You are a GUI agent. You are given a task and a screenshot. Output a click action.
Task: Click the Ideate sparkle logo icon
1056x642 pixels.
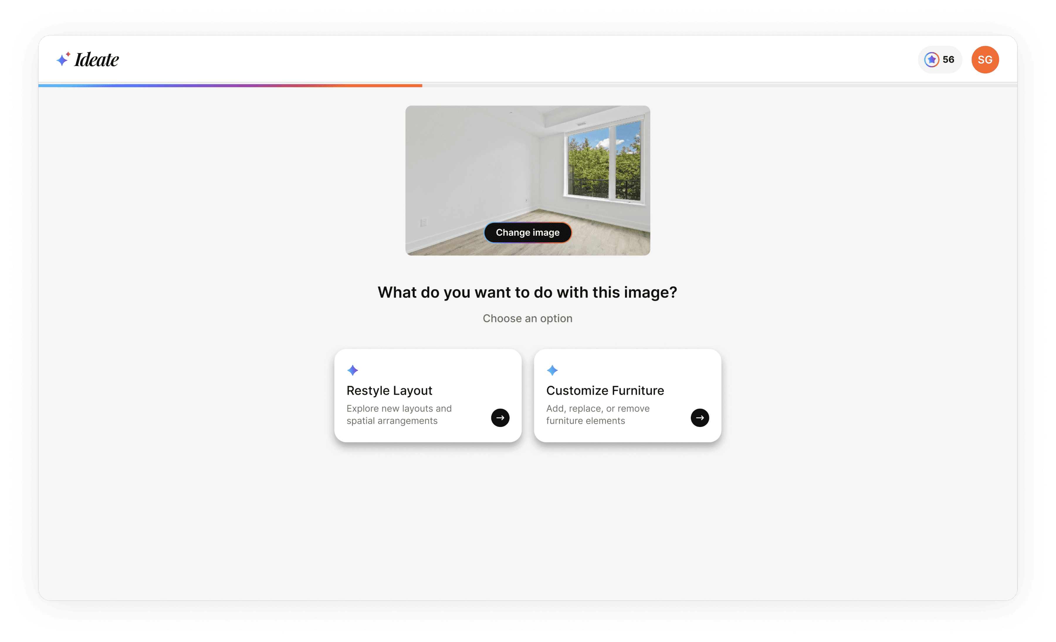[63, 59]
